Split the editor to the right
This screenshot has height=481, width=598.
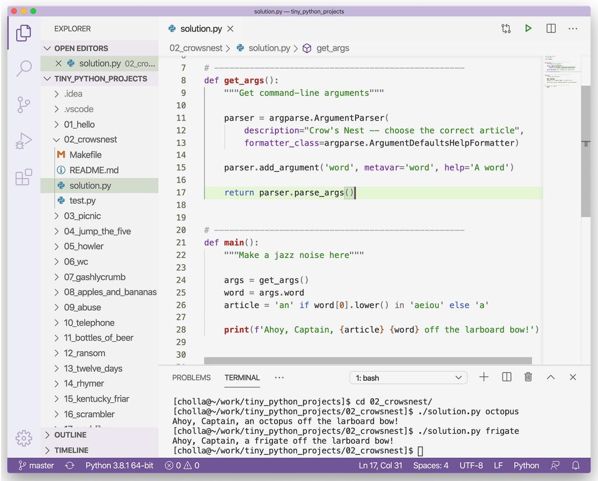click(551, 28)
